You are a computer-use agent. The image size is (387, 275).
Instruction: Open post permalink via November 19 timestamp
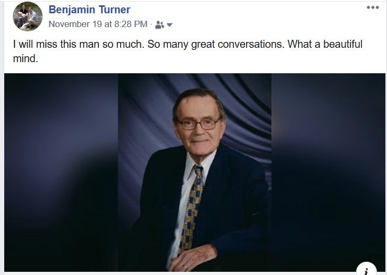[98, 24]
